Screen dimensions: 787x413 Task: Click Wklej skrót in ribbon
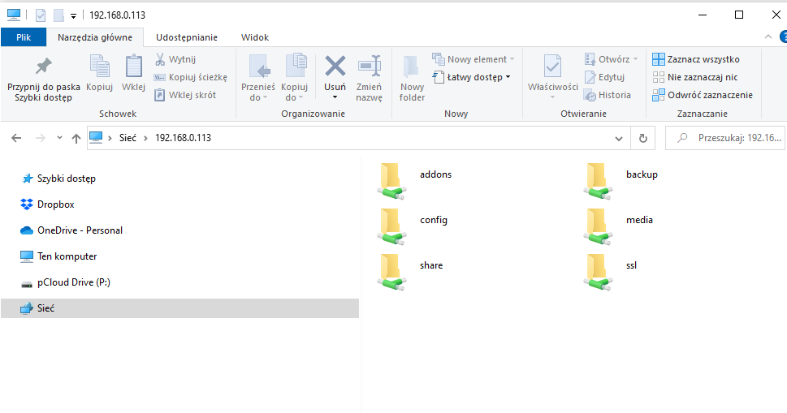(x=185, y=95)
